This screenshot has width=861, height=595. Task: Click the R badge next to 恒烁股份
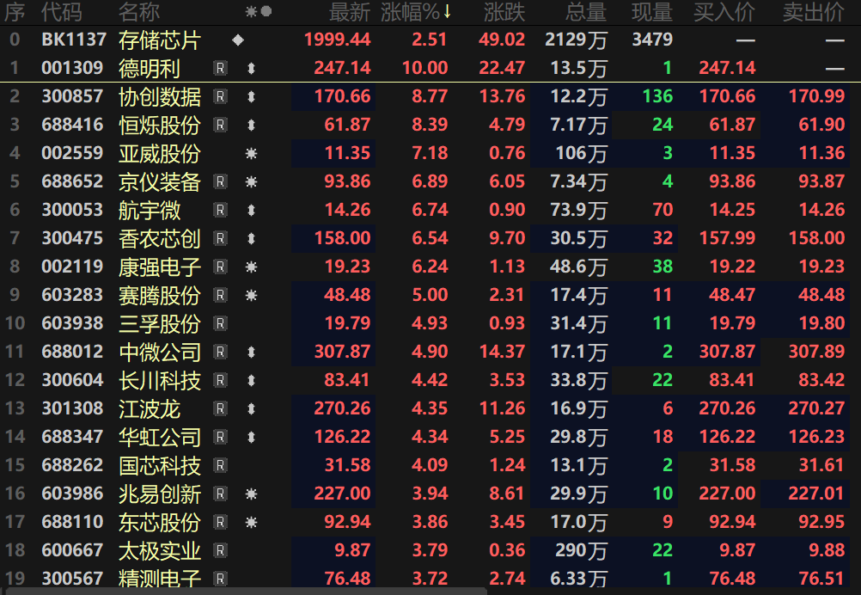[x=220, y=126]
